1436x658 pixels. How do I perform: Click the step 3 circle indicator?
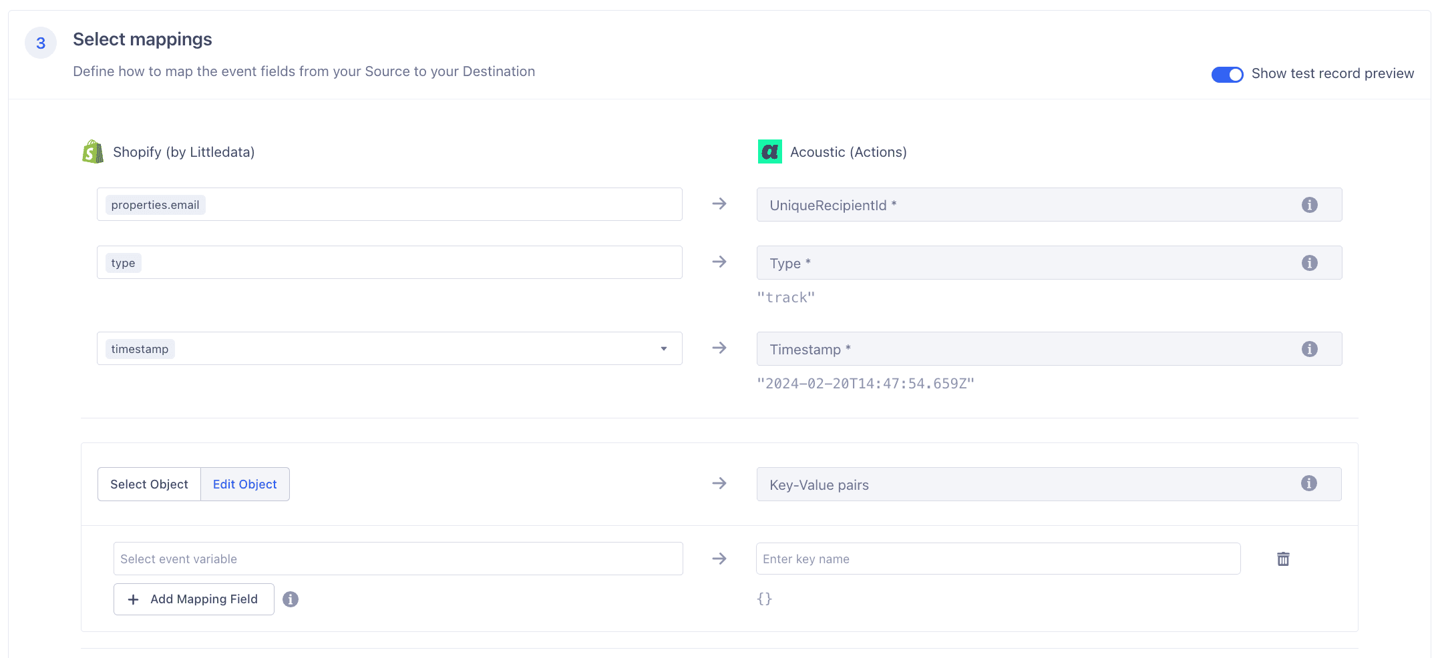41,42
